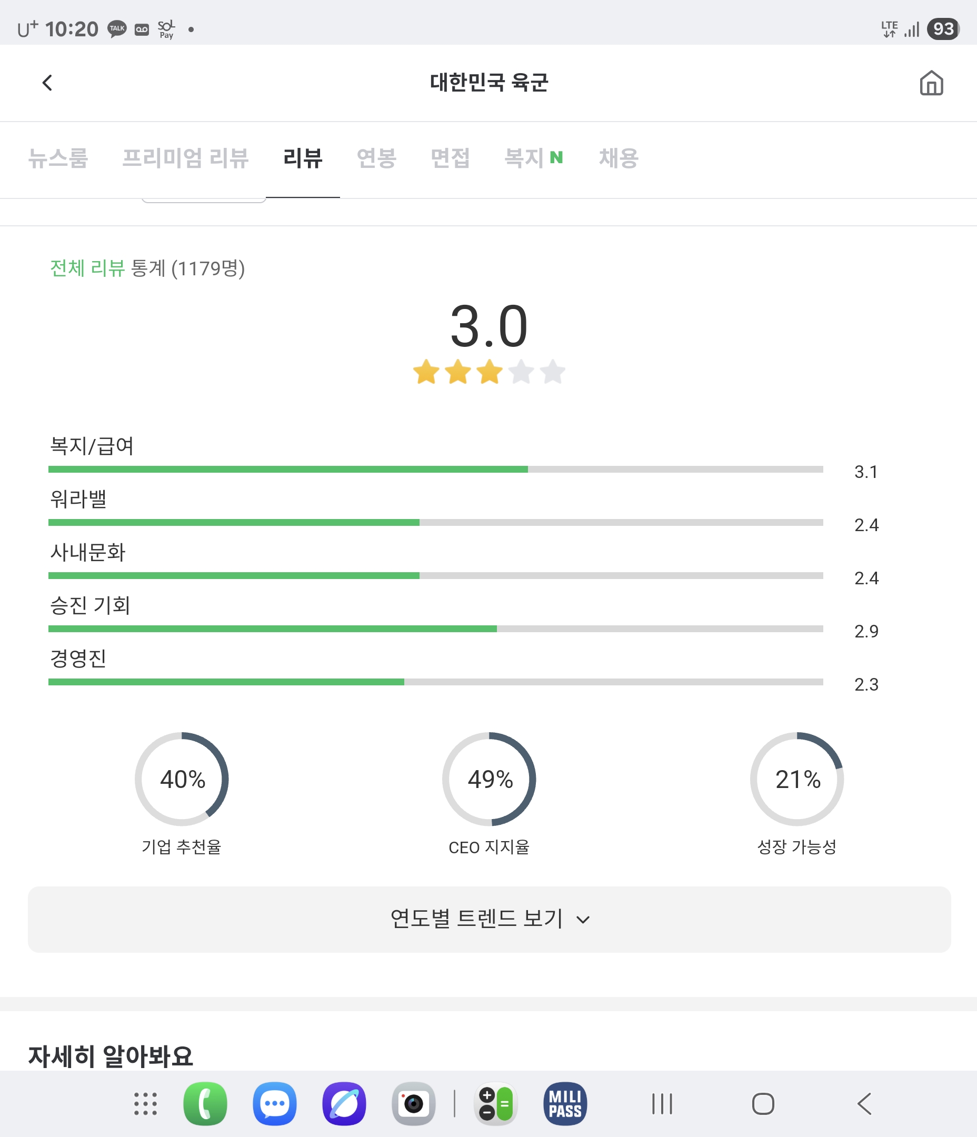Screen dimensions: 977x1137
Task: Open the green phone app in dock
Action: [x=205, y=1103]
